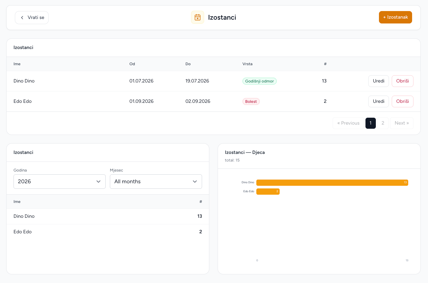Image resolution: width=428 pixels, height=283 pixels.
Task: Click Dino Dino's orange bar in chart
Action: pos(332,183)
